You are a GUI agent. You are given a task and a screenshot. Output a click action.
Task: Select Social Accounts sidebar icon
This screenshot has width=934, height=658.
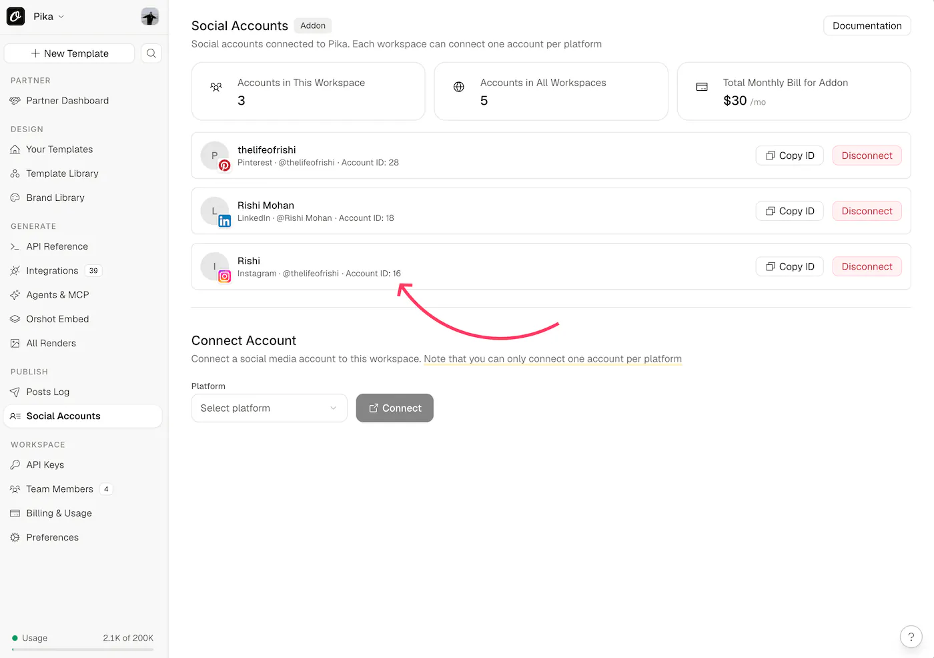pyautogui.click(x=15, y=416)
